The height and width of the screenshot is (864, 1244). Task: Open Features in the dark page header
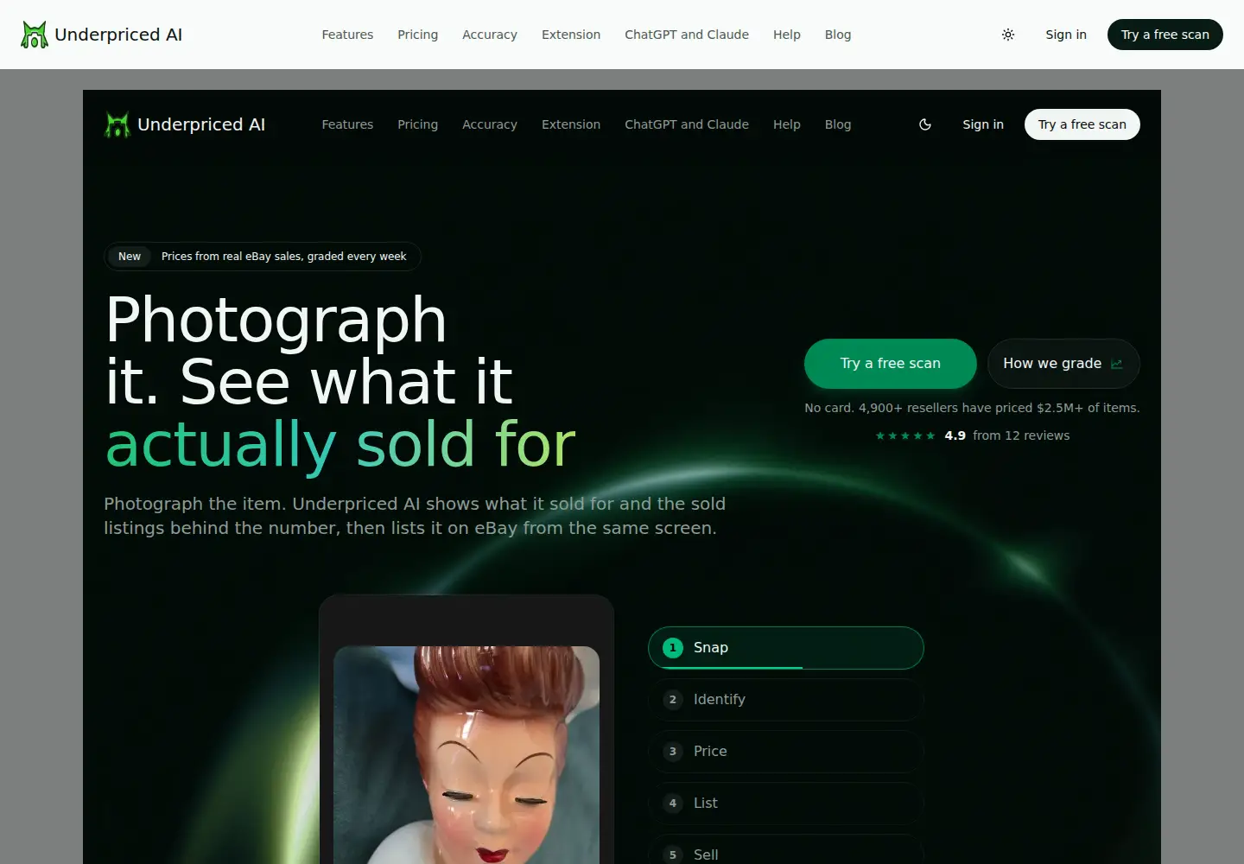pos(347,124)
